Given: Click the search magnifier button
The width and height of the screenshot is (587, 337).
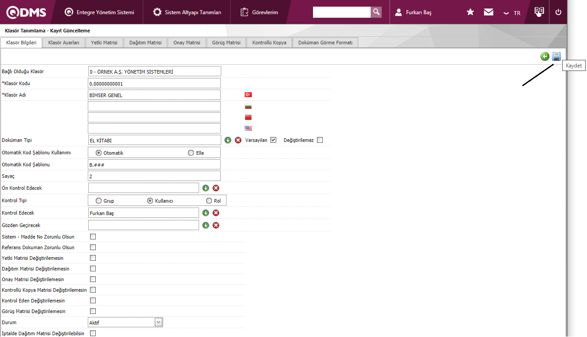Looking at the screenshot, I should [x=376, y=12].
